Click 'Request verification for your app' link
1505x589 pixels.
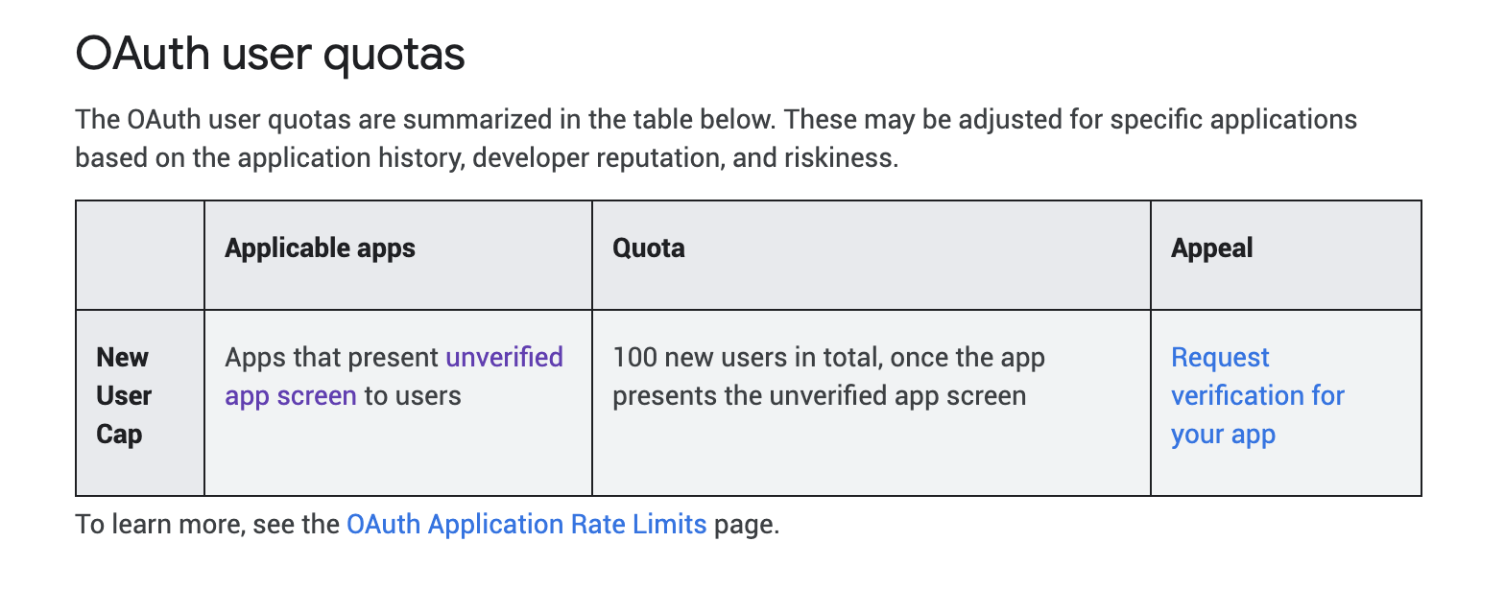pos(1257,395)
